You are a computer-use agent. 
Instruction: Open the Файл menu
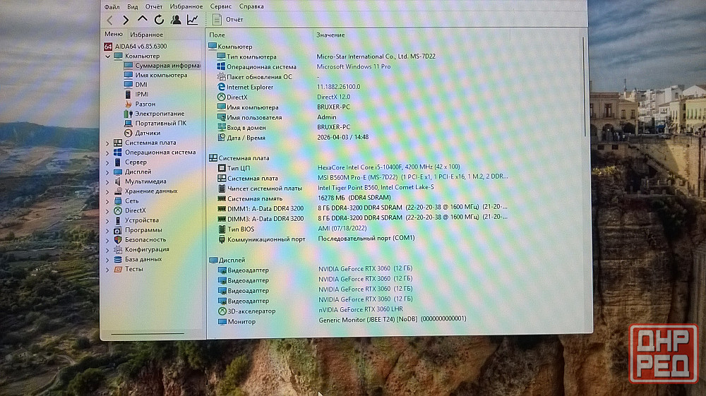tap(112, 6)
